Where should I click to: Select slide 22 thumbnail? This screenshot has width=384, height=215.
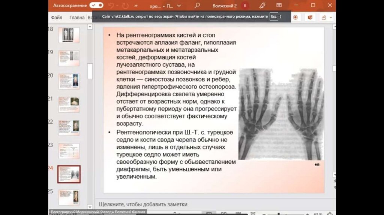[x=69, y=127]
